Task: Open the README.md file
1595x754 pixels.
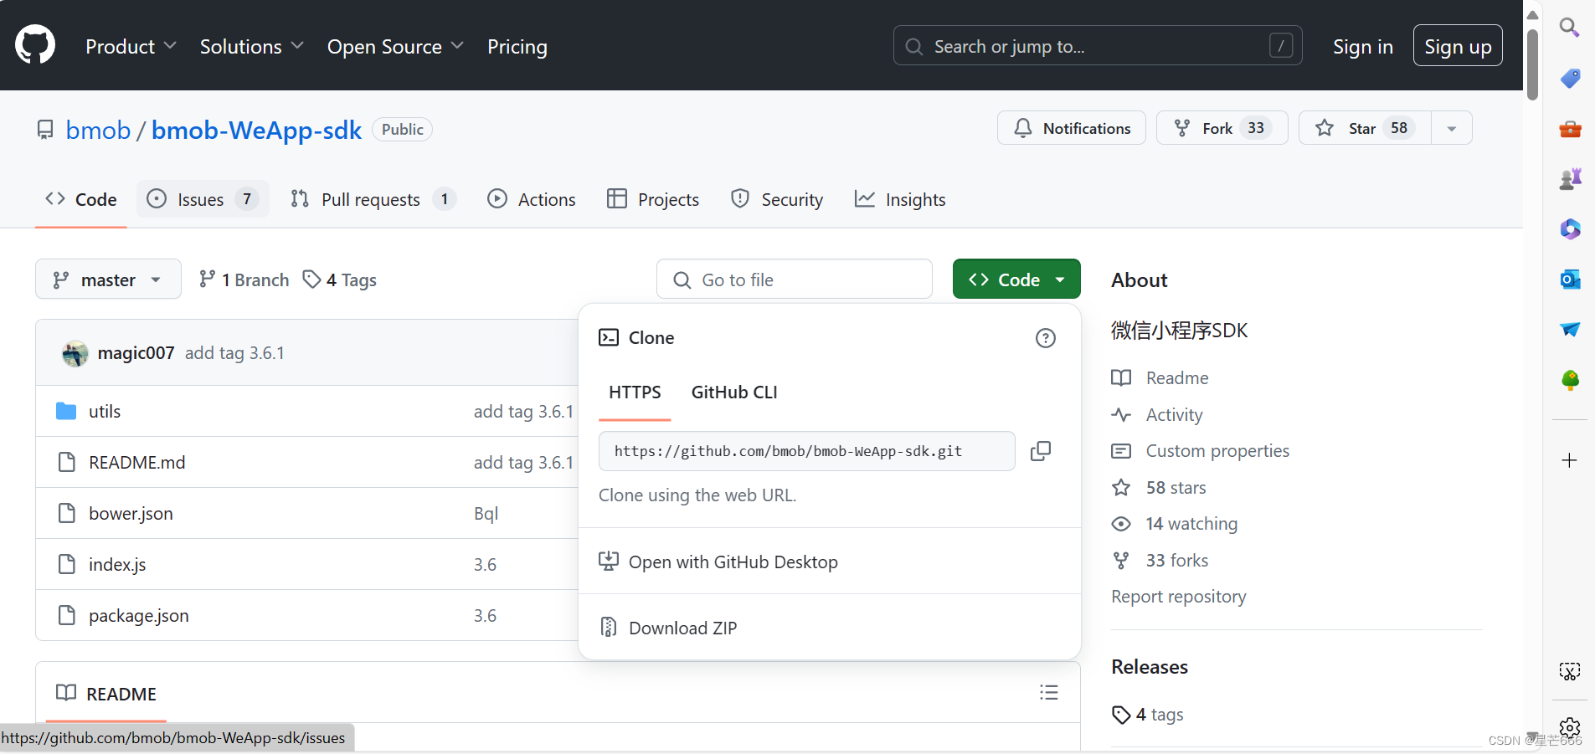Action: (x=137, y=462)
